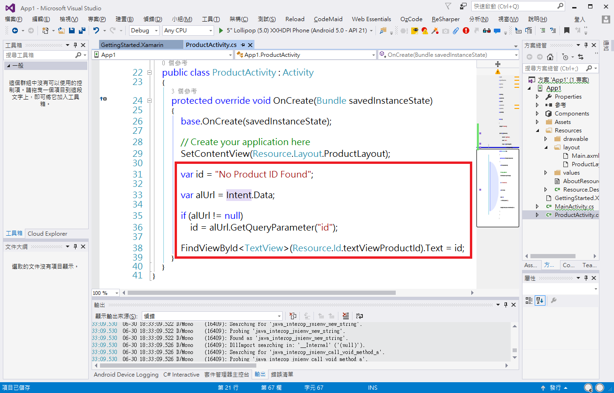Open the OnCreate member dropdown
The height and width of the screenshot is (393, 614).
(449, 55)
